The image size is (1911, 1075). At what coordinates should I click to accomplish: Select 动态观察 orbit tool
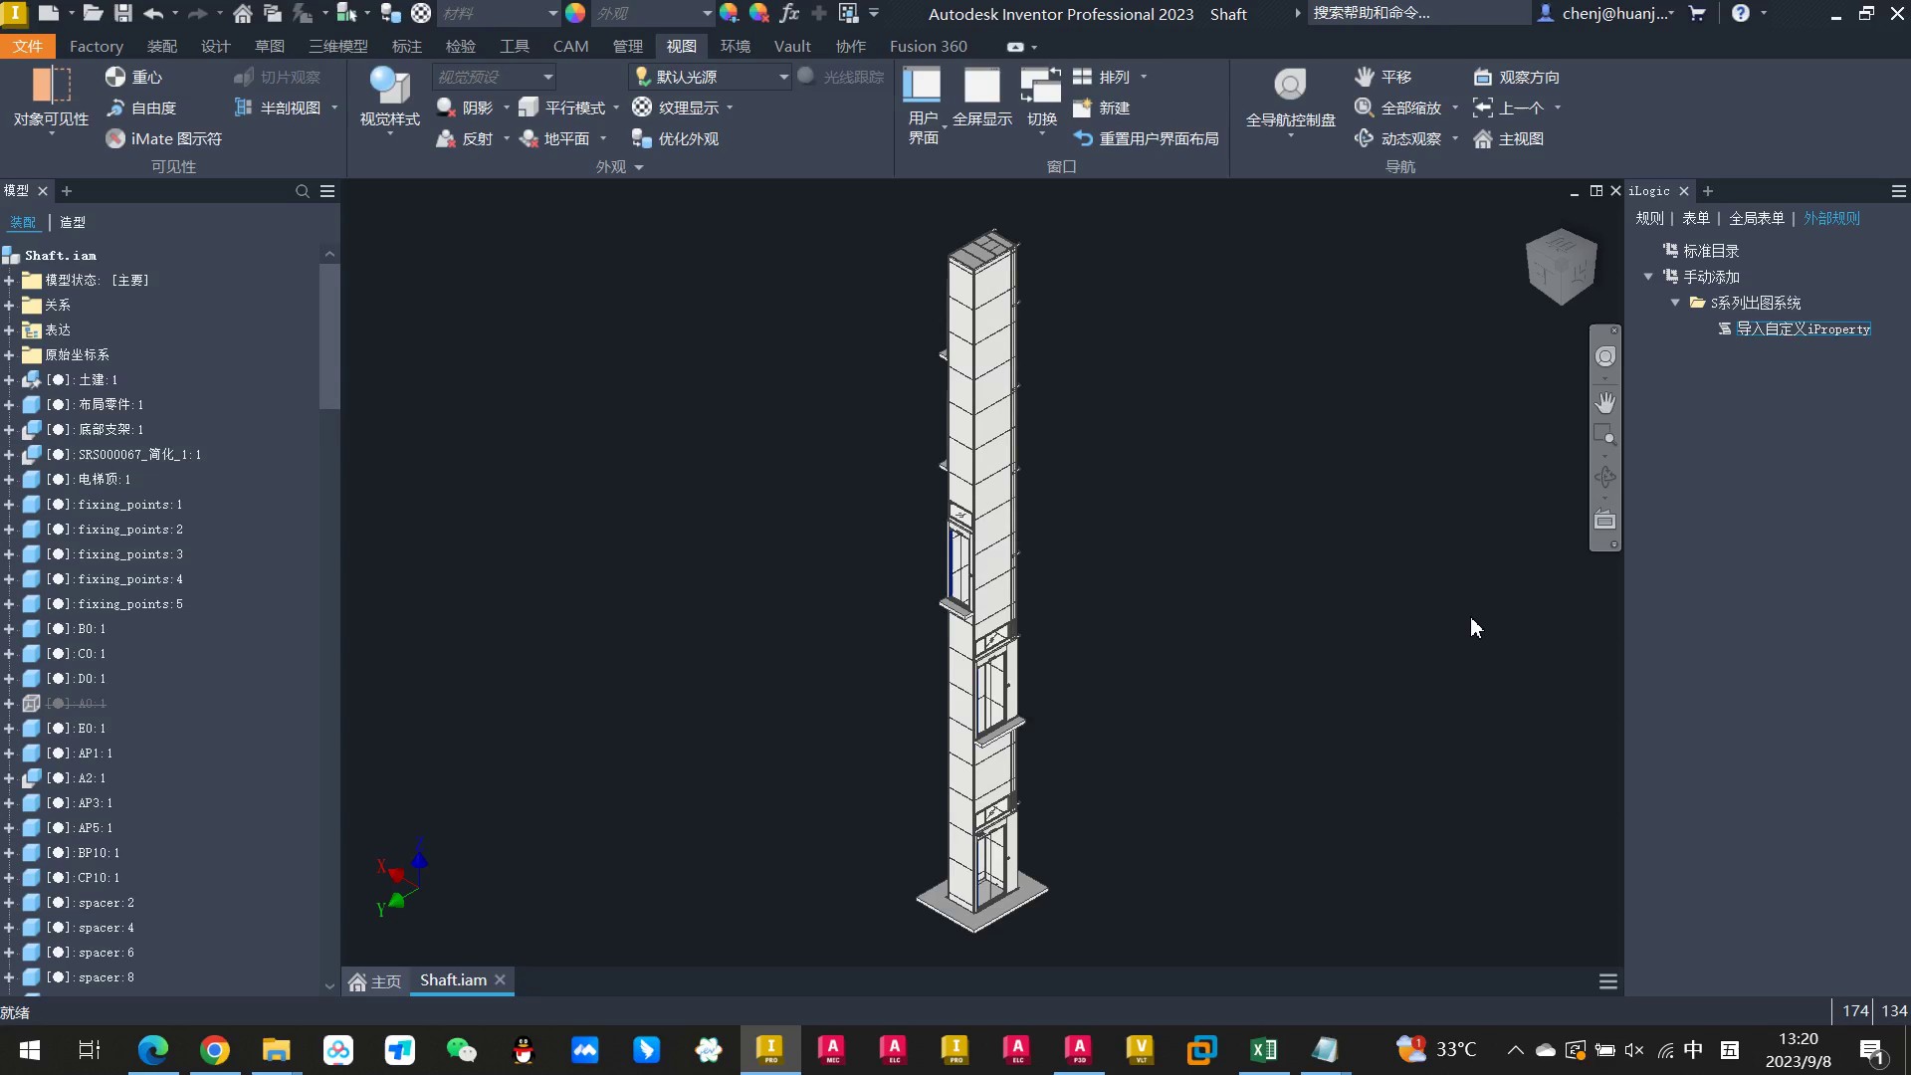click(1398, 138)
